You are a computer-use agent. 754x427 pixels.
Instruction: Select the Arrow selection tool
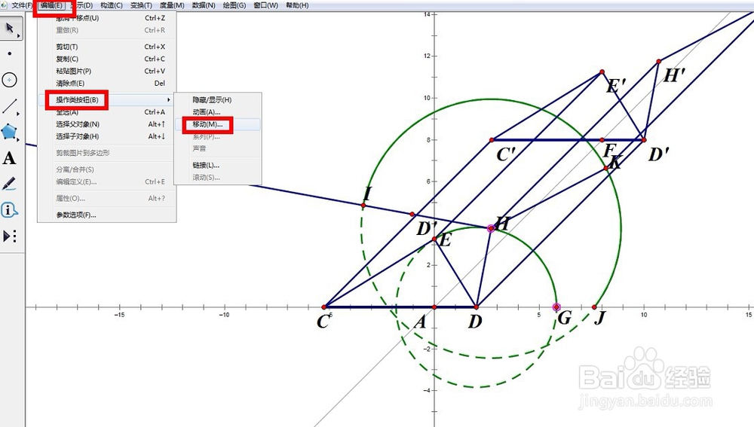coord(10,29)
